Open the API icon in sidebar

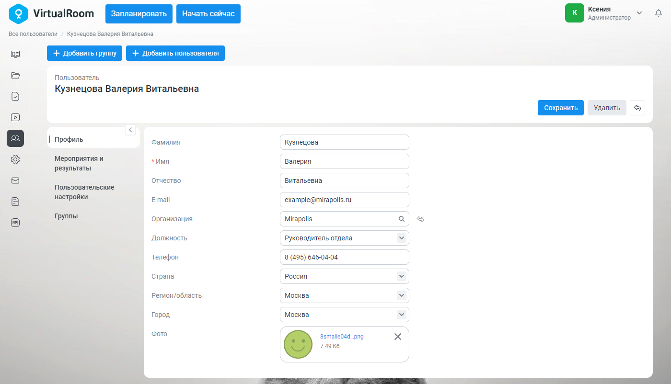tap(15, 223)
